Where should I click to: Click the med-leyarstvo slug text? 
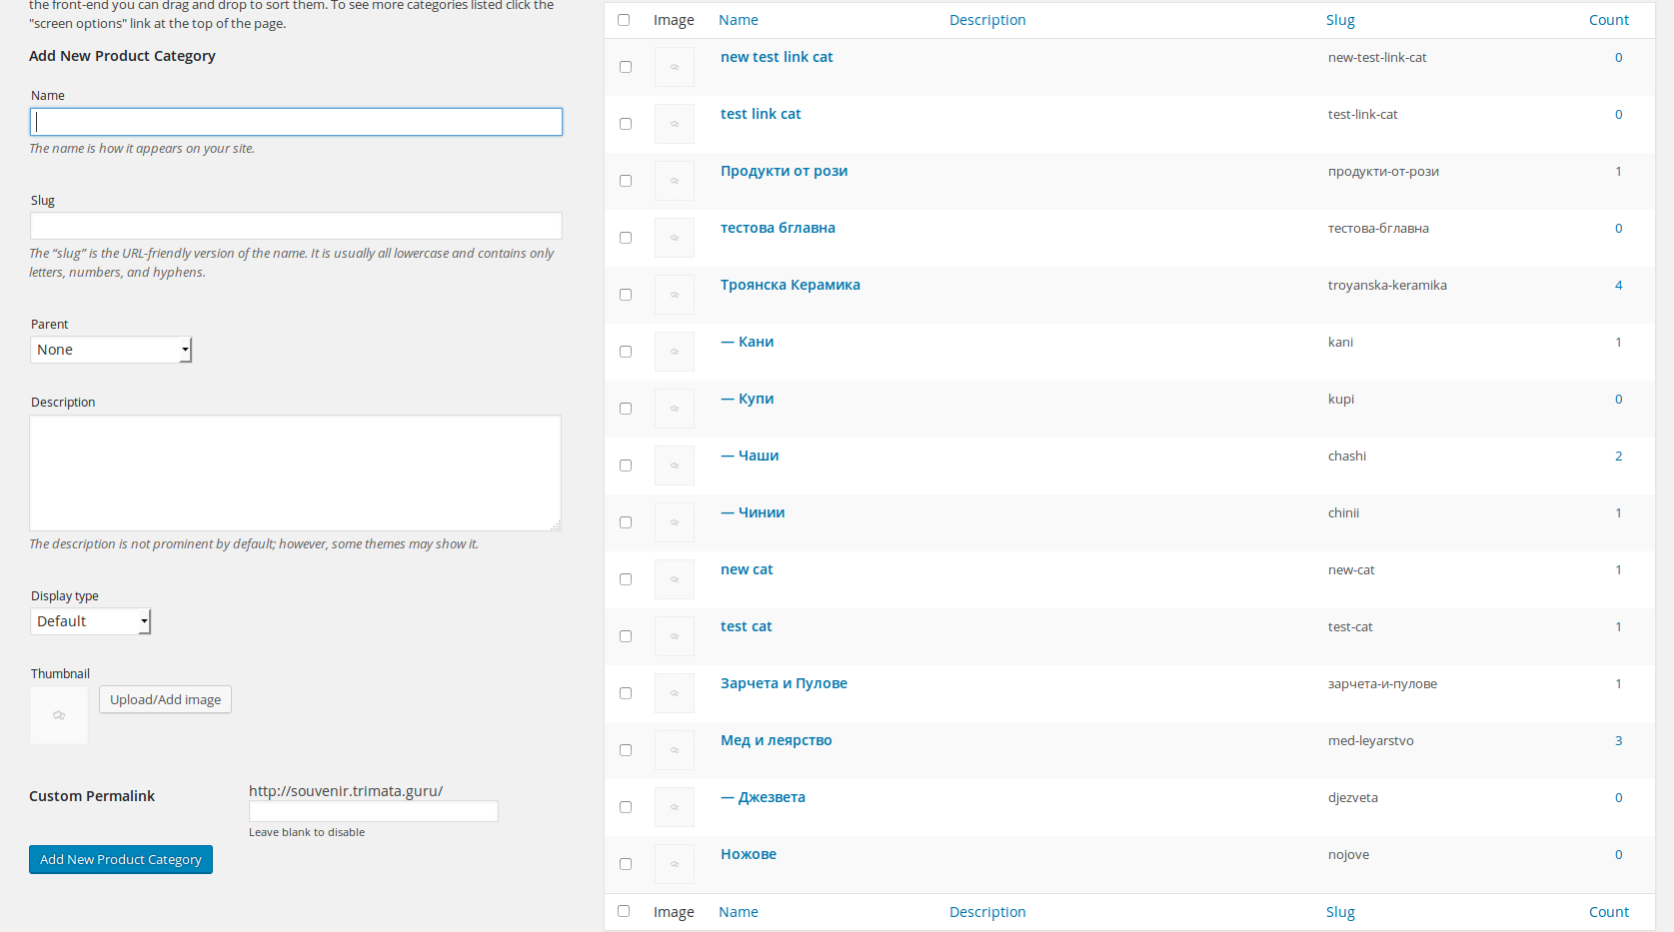pos(1371,740)
